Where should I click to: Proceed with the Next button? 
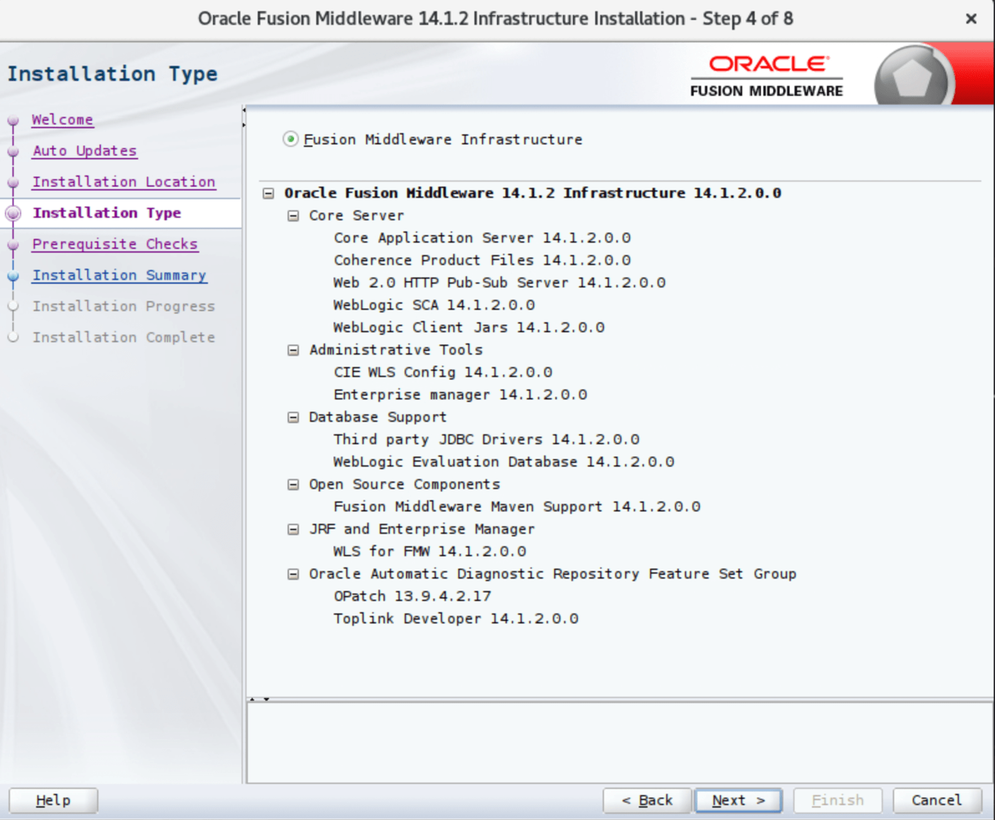click(739, 800)
